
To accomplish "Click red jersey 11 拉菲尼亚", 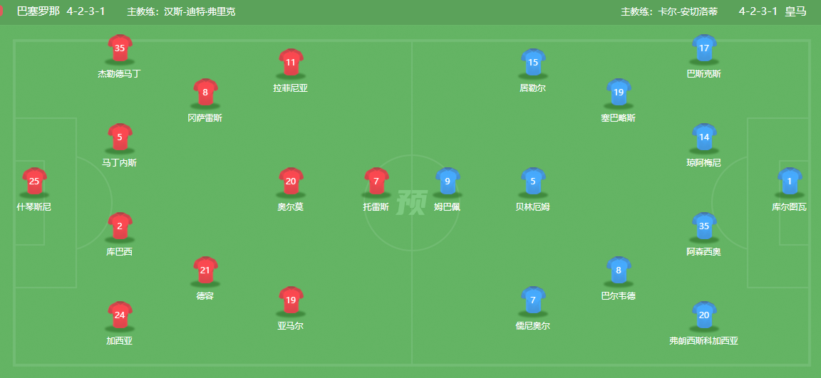I will pyautogui.click(x=291, y=62).
